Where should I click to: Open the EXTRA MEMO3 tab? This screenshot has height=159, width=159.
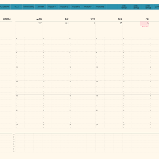click(148, 7)
